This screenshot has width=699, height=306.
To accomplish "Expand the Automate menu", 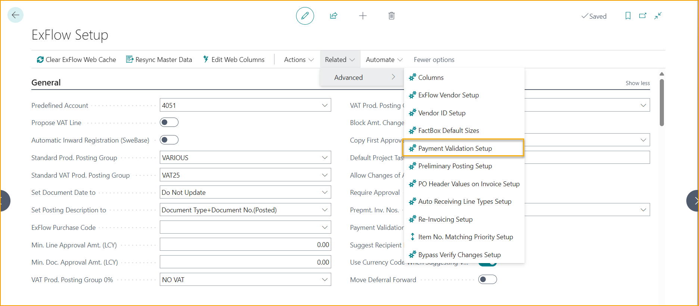I will pos(384,60).
